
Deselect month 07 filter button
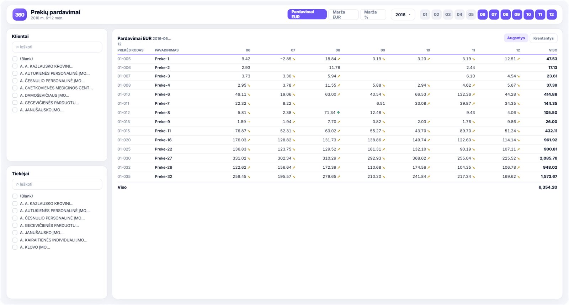tap(494, 15)
